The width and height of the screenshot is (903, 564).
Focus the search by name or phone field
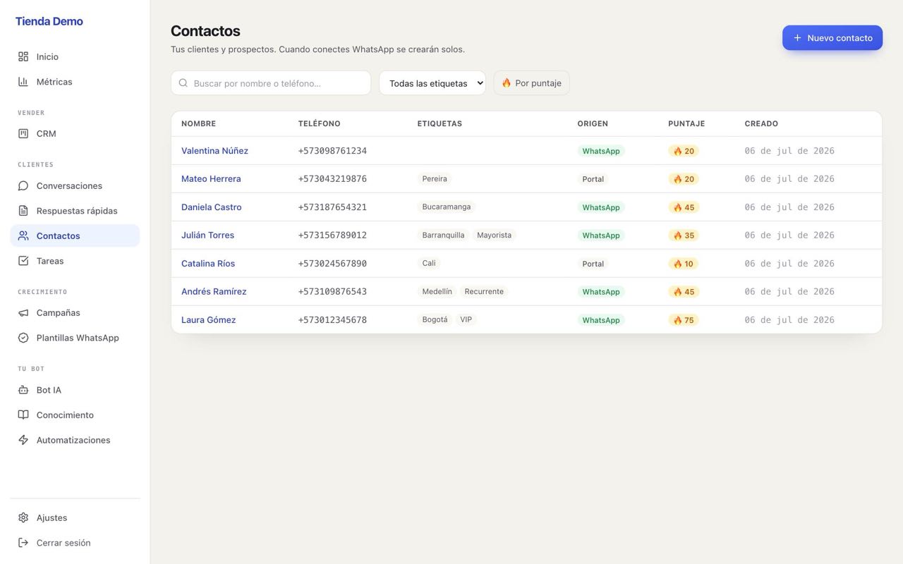point(271,83)
